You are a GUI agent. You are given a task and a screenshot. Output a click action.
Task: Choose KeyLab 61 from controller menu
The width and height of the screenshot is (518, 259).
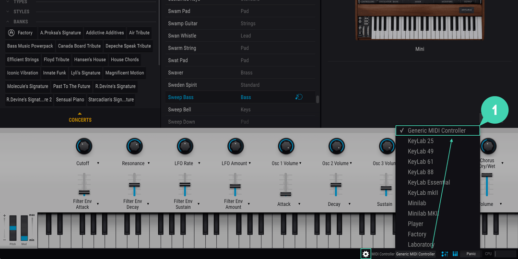click(438, 162)
